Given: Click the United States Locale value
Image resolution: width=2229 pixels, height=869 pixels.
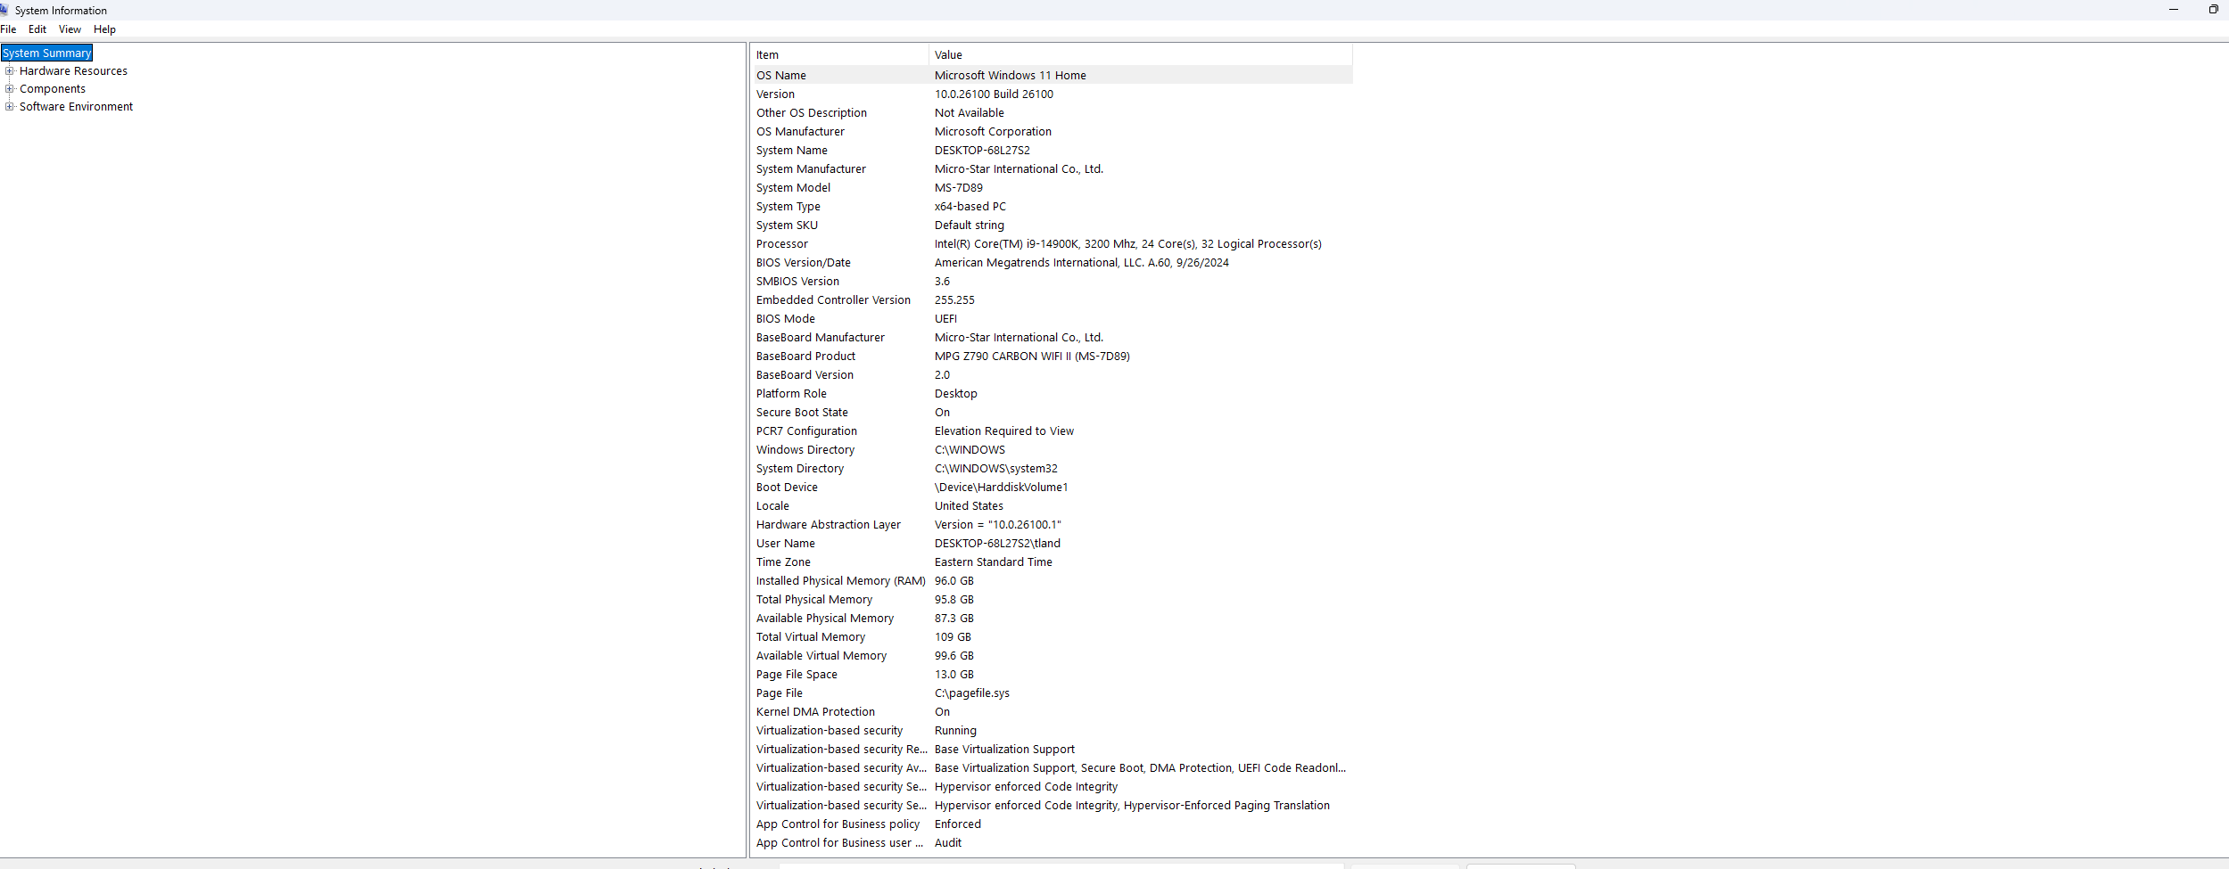Looking at the screenshot, I should tap(969, 506).
